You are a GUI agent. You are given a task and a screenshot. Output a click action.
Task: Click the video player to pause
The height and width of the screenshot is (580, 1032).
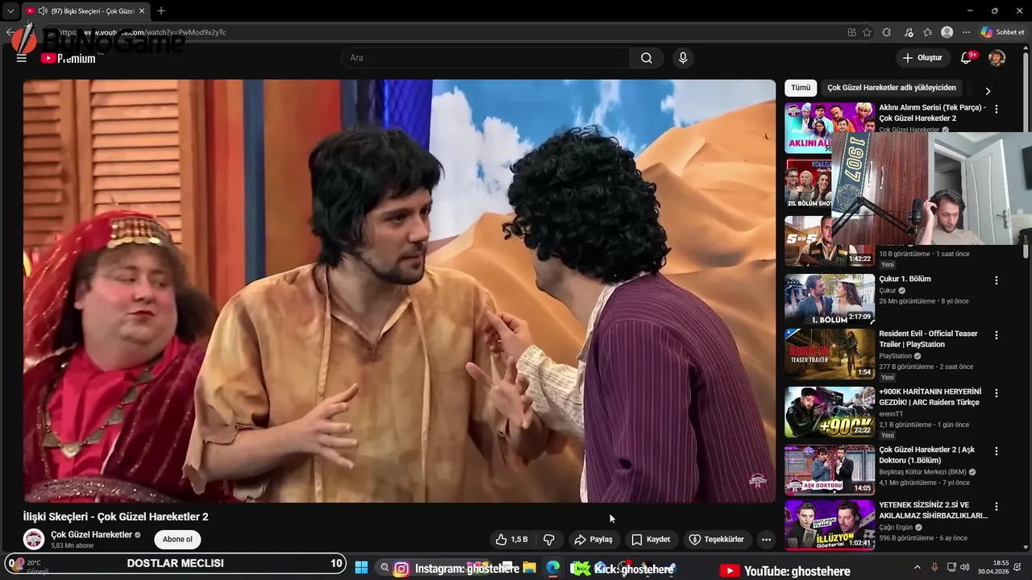tap(399, 291)
